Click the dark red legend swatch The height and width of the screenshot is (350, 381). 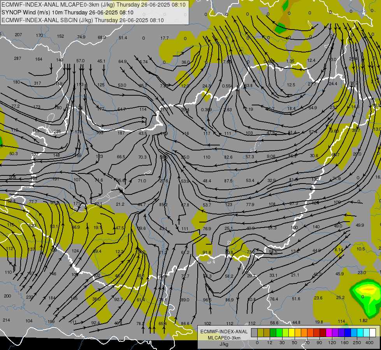(x=323, y=333)
